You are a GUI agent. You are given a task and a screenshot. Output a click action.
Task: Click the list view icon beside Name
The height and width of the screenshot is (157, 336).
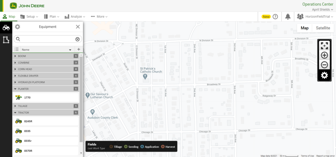16,49
